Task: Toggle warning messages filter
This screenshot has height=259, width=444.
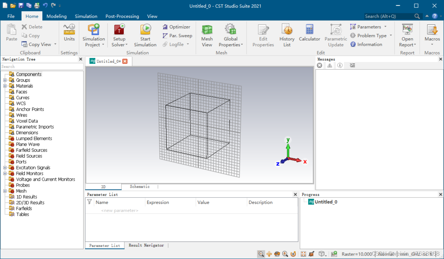Action: [x=329, y=65]
